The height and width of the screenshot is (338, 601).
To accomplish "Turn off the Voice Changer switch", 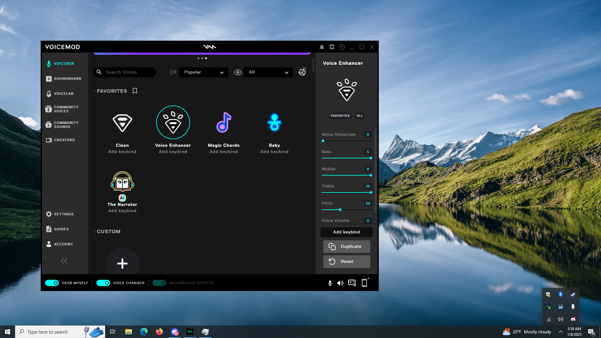I will click(103, 283).
